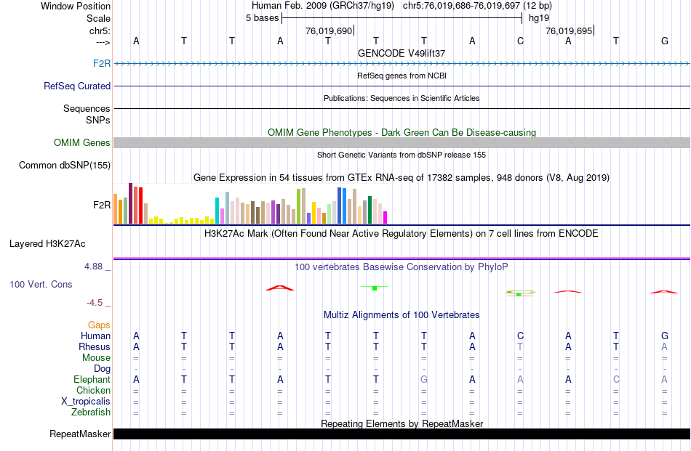Click the 'OMIM Genes' label
691x451 pixels.
[x=81, y=142]
